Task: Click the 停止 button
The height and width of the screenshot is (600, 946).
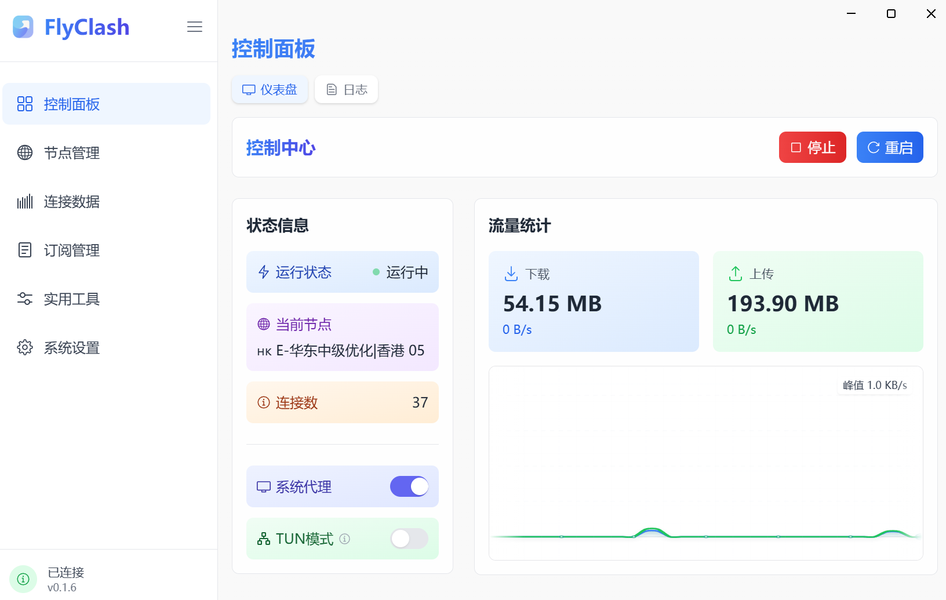Action: pos(813,147)
